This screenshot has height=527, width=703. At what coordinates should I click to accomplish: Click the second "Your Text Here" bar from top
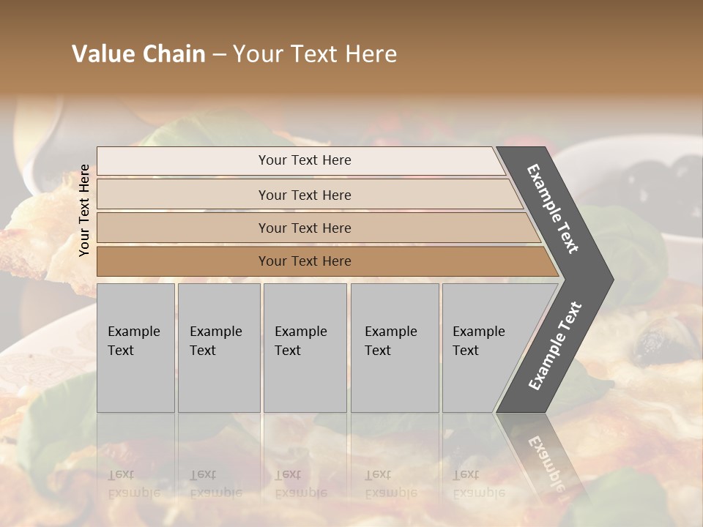point(304,195)
